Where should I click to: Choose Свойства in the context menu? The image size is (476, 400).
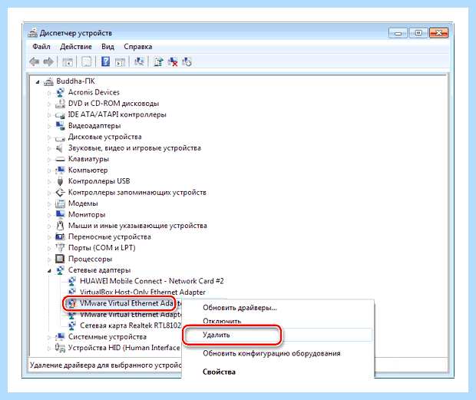[x=219, y=372]
